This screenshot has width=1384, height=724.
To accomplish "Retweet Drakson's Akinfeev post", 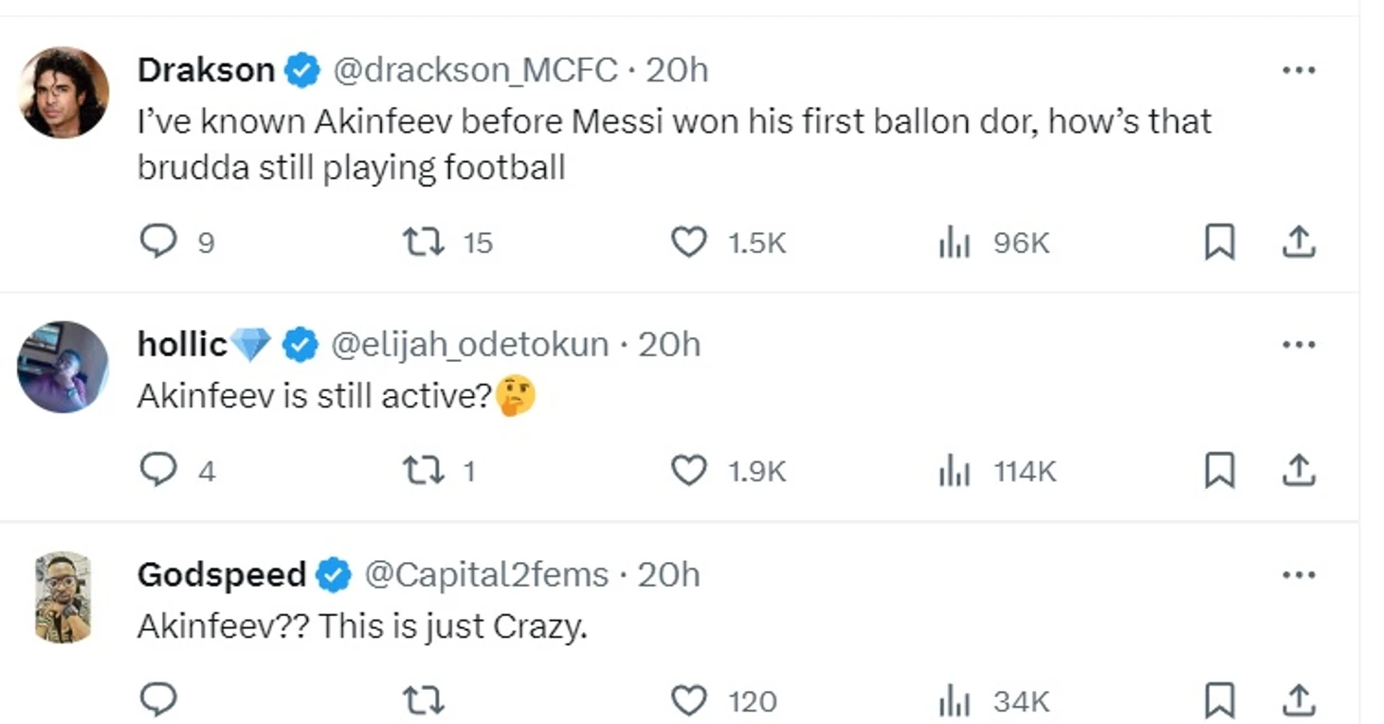I will [x=424, y=242].
